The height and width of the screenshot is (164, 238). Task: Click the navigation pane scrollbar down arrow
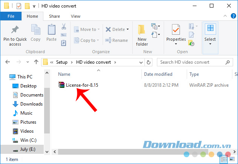click(x=47, y=152)
